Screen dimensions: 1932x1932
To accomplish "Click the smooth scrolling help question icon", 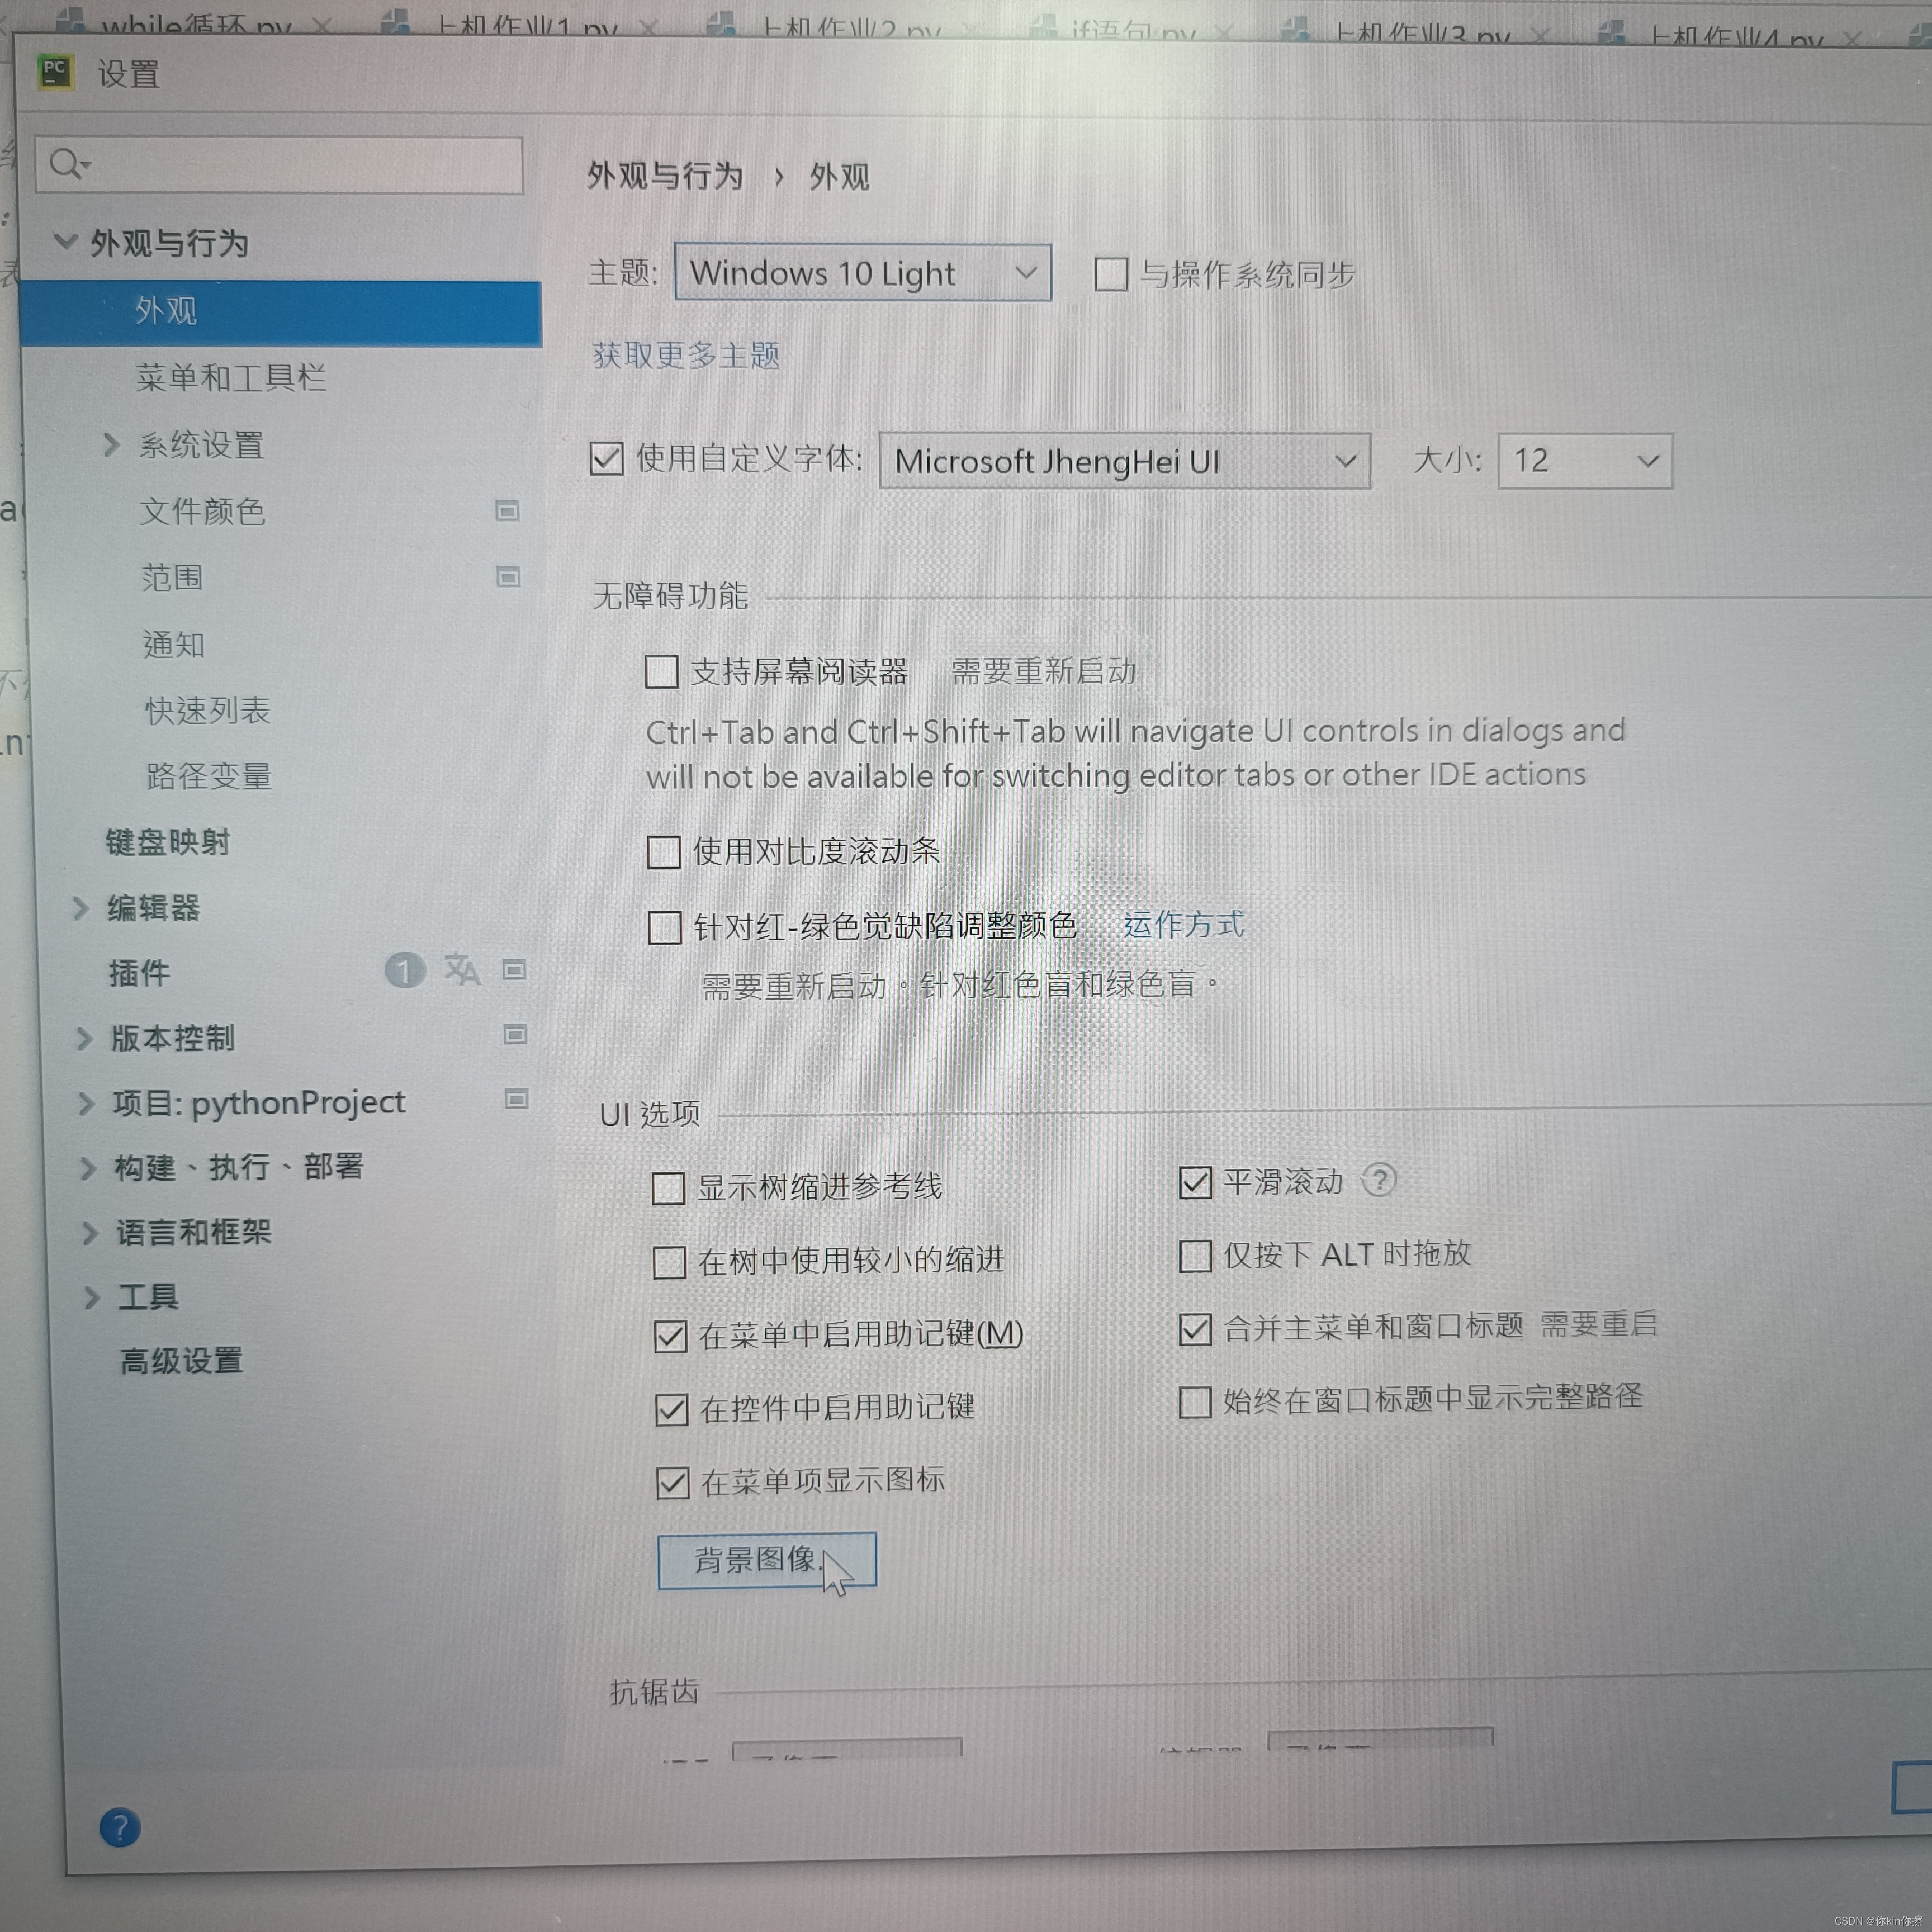I will (x=1379, y=1180).
